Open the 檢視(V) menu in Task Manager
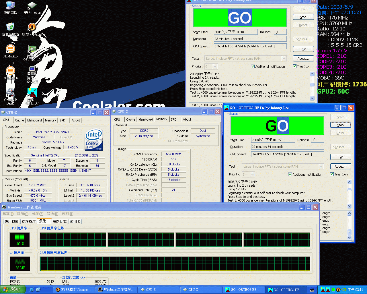Viewport: 367px width, 294px height. pyautogui.click(x=38, y=214)
